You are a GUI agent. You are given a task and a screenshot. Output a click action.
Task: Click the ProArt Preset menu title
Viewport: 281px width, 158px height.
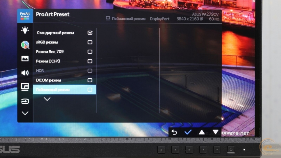click(53, 14)
